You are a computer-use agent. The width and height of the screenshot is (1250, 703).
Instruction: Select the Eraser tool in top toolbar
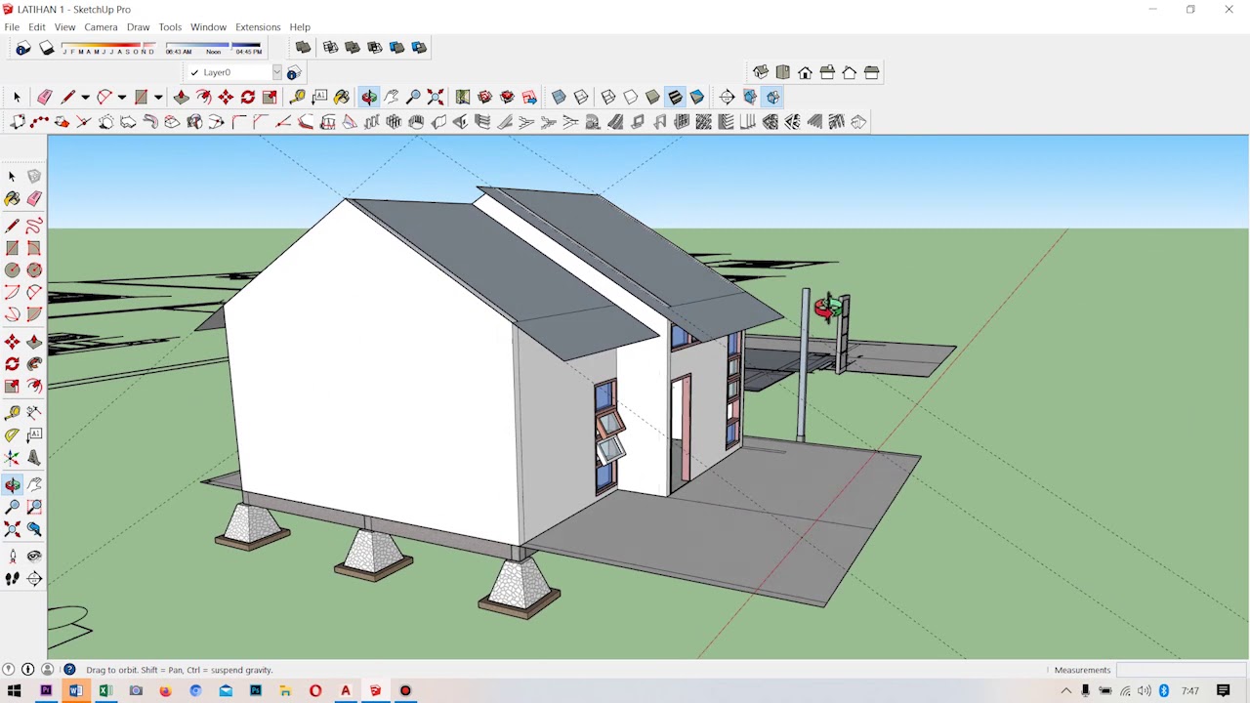tap(45, 97)
